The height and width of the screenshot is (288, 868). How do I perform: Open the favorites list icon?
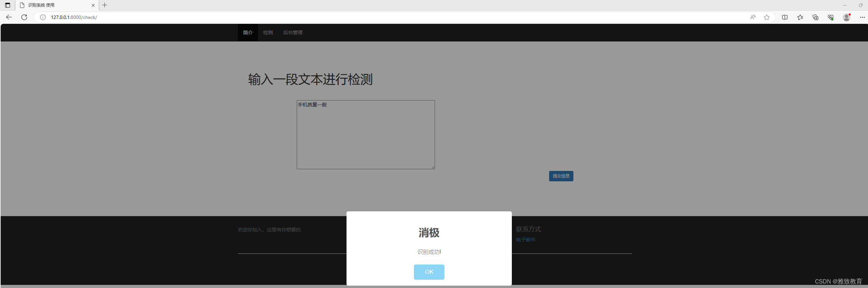coord(800,17)
